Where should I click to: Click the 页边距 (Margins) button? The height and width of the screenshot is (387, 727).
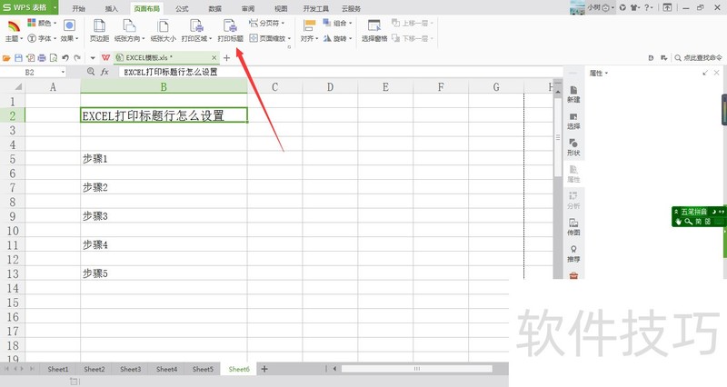pyautogui.click(x=99, y=31)
